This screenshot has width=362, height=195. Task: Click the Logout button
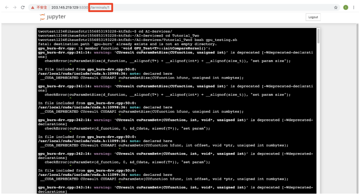(x=313, y=17)
